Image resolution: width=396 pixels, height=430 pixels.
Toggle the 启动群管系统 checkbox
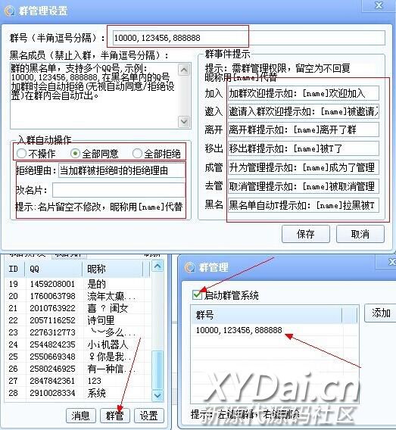(197, 294)
